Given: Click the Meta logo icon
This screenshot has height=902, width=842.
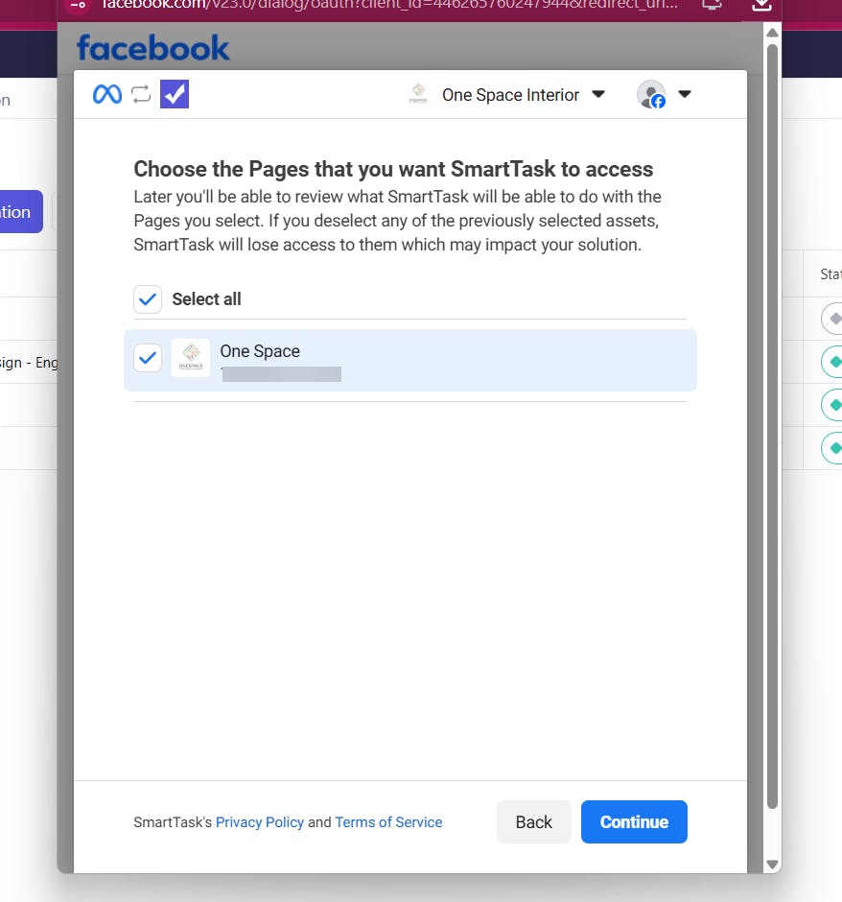Looking at the screenshot, I should pyautogui.click(x=106, y=94).
